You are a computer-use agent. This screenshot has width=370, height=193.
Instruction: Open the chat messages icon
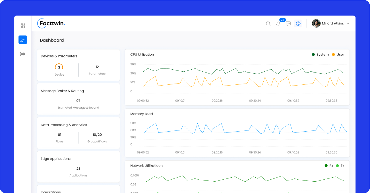click(x=288, y=24)
